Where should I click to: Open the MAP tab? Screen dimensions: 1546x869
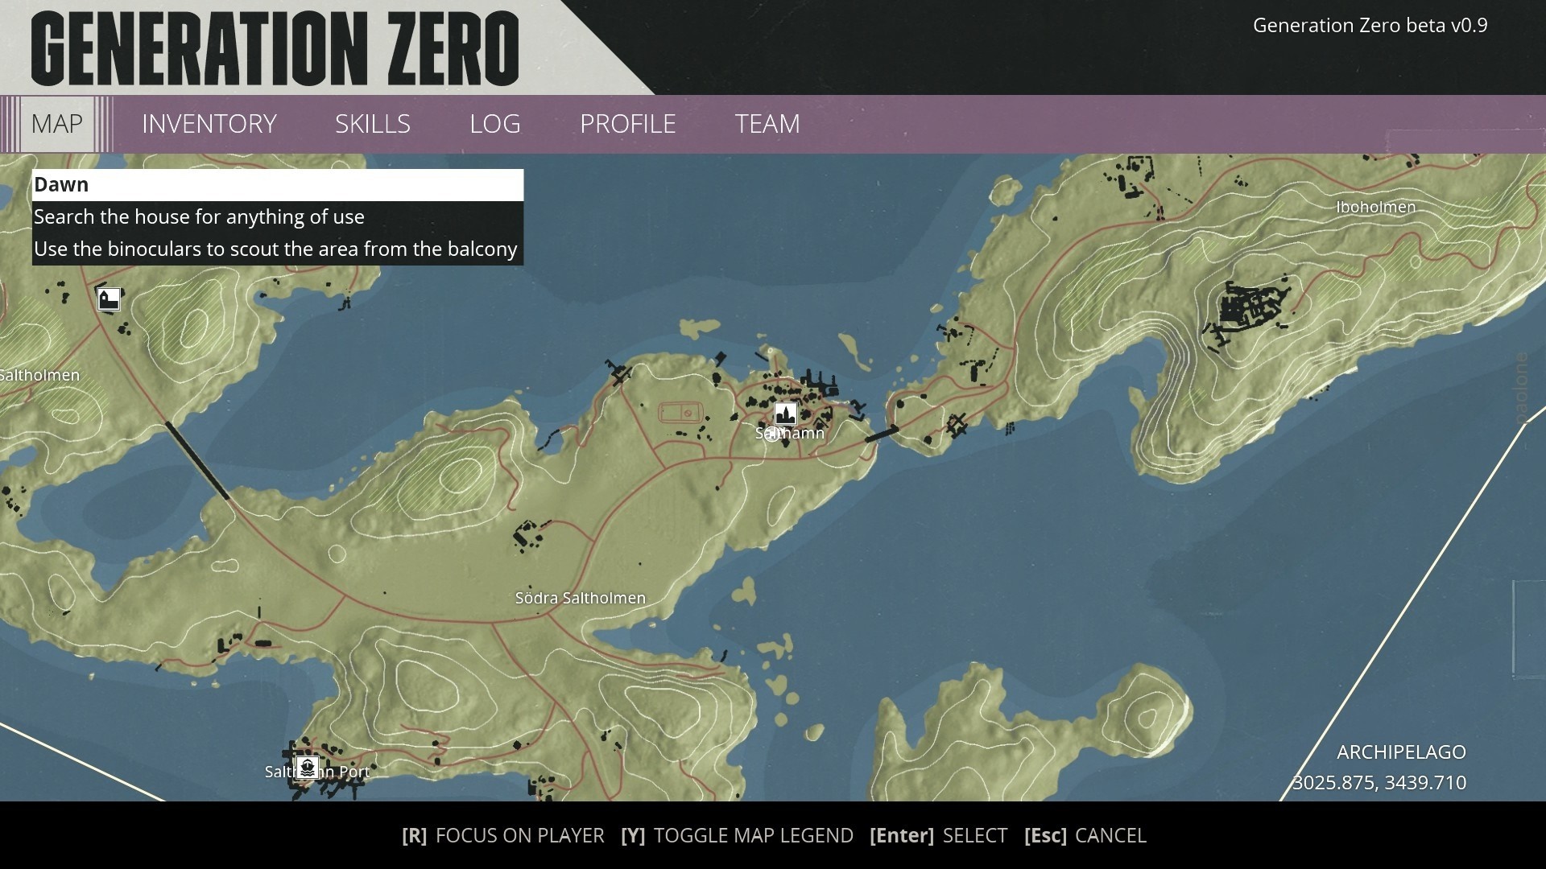56,124
